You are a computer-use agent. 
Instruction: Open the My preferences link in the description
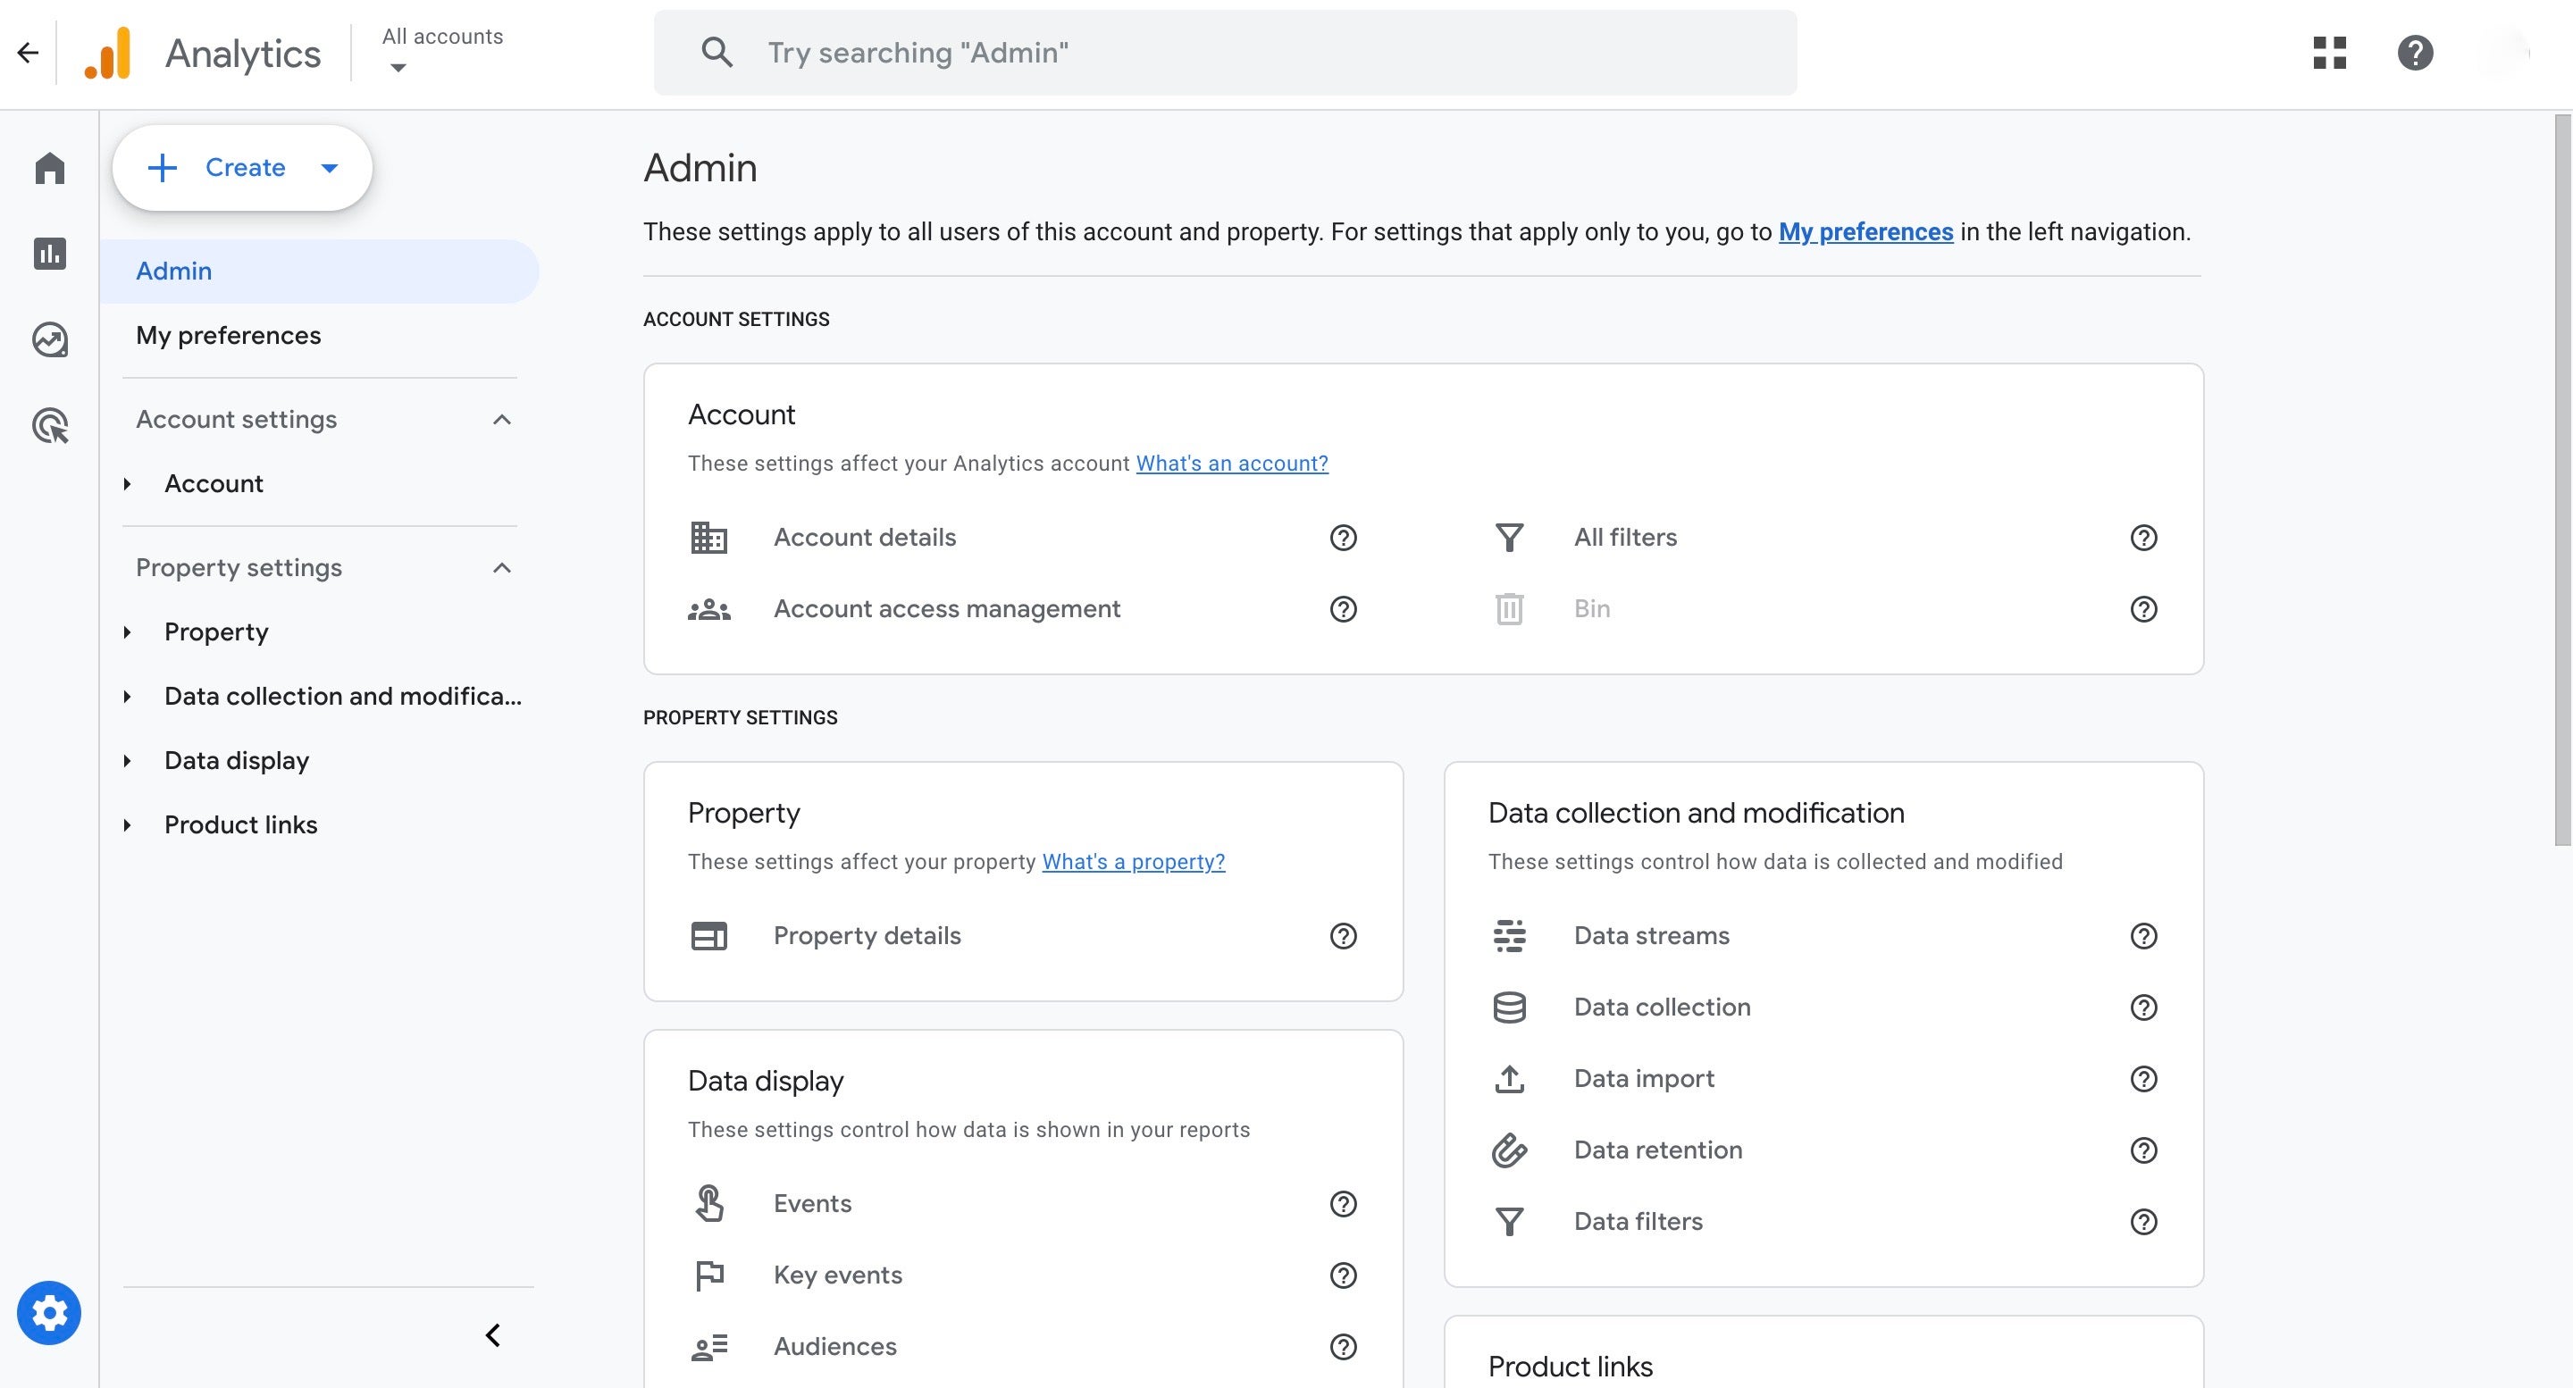point(1865,231)
